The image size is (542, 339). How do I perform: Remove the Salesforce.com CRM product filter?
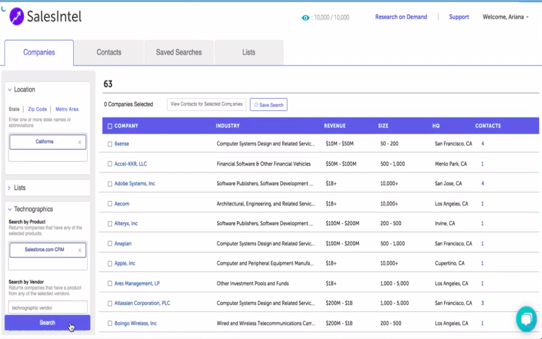80,250
